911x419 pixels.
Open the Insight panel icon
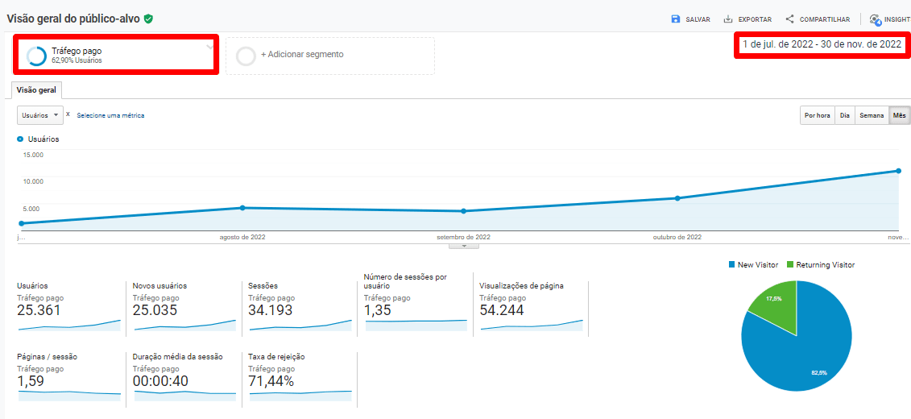(x=875, y=19)
